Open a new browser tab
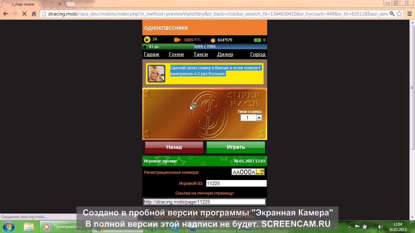The height and width of the screenshot is (233, 415). coord(71,4)
